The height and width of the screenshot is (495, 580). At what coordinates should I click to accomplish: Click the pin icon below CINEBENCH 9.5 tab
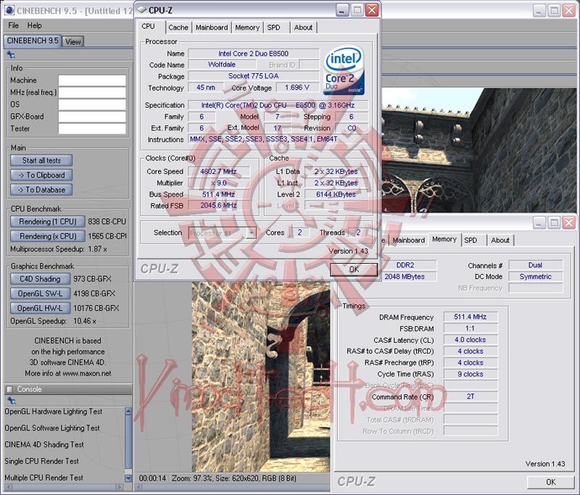(x=11, y=54)
